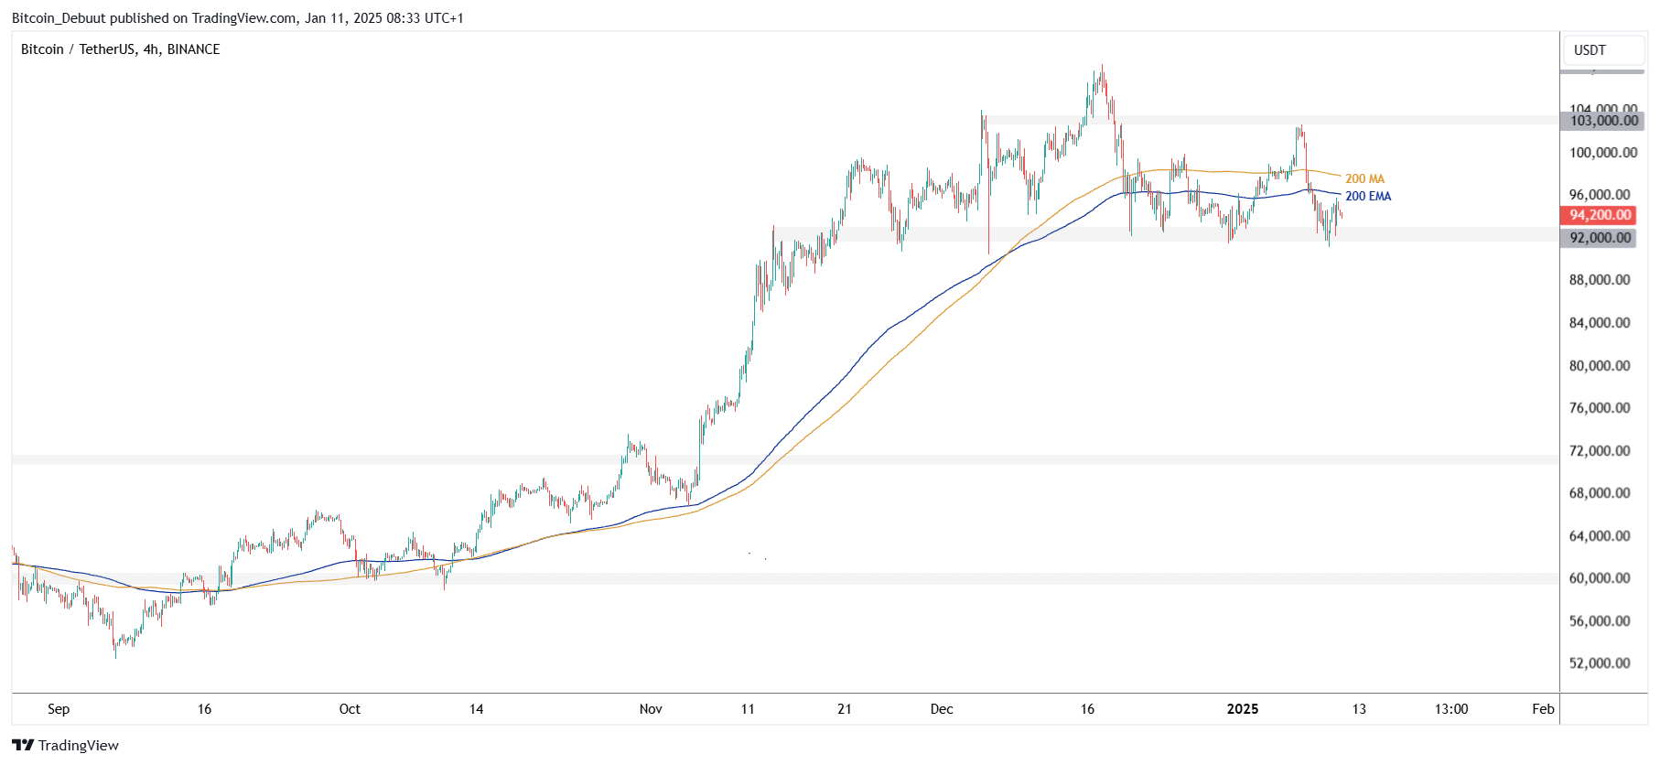Image resolution: width=1660 pixels, height=765 pixels.
Task: Click the 2025 label on time axis
Action: pos(1242,709)
